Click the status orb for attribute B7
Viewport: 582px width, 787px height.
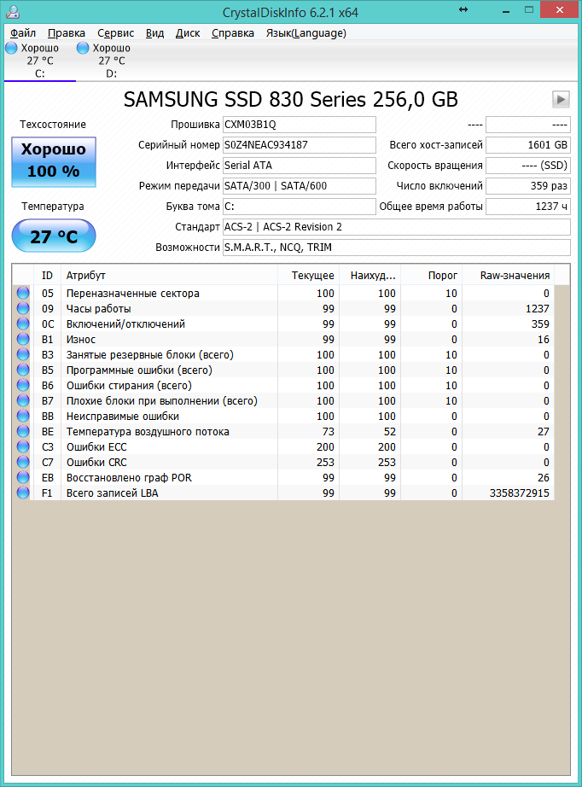[23, 400]
